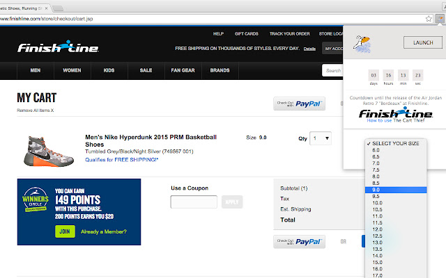Screen dimensions: 446x278
Task: Click the Cart Thief extension icon in toolbar
Action: coord(440,19)
